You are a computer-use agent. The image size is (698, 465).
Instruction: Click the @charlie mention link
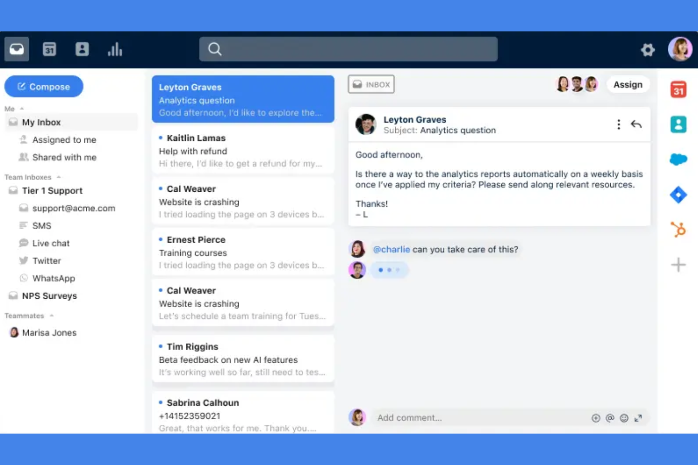pyautogui.click(x=391, y=249)
